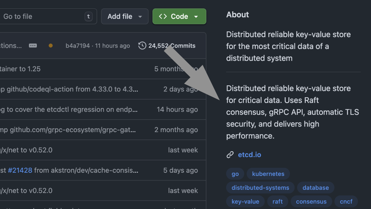This screenshot has width=371, height=209.
Task: Open the raft topic tag
Action: click(x=277, y=201)
